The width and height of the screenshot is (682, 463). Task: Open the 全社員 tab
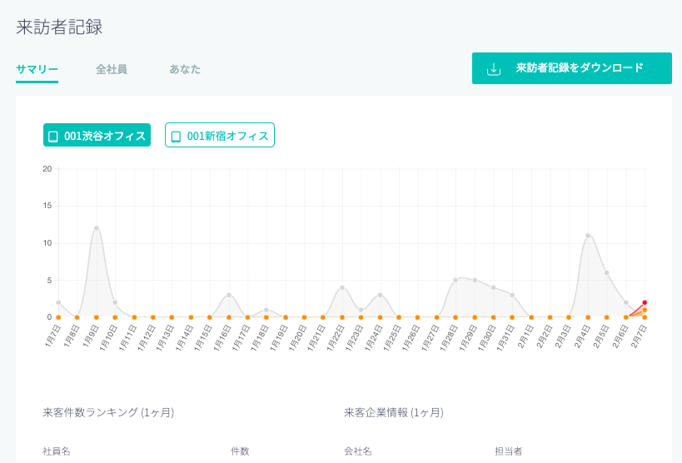click(x=112, y=69)
